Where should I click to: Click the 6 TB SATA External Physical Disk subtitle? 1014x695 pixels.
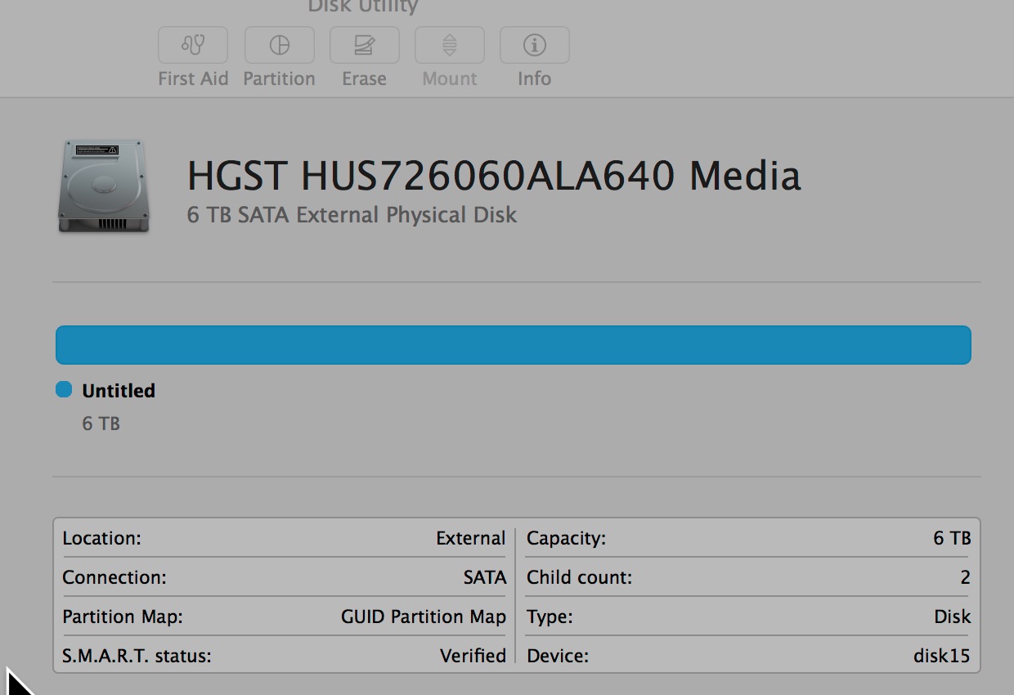352,216
